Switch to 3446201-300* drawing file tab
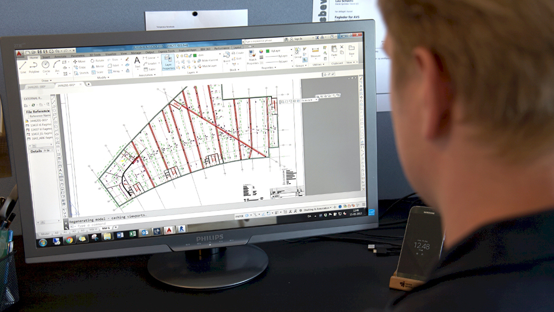The height and width of the screenshot is (312, 554). click(36, 87)
